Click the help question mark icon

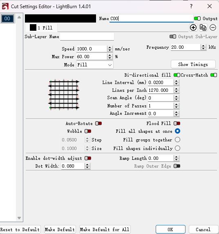191,6
